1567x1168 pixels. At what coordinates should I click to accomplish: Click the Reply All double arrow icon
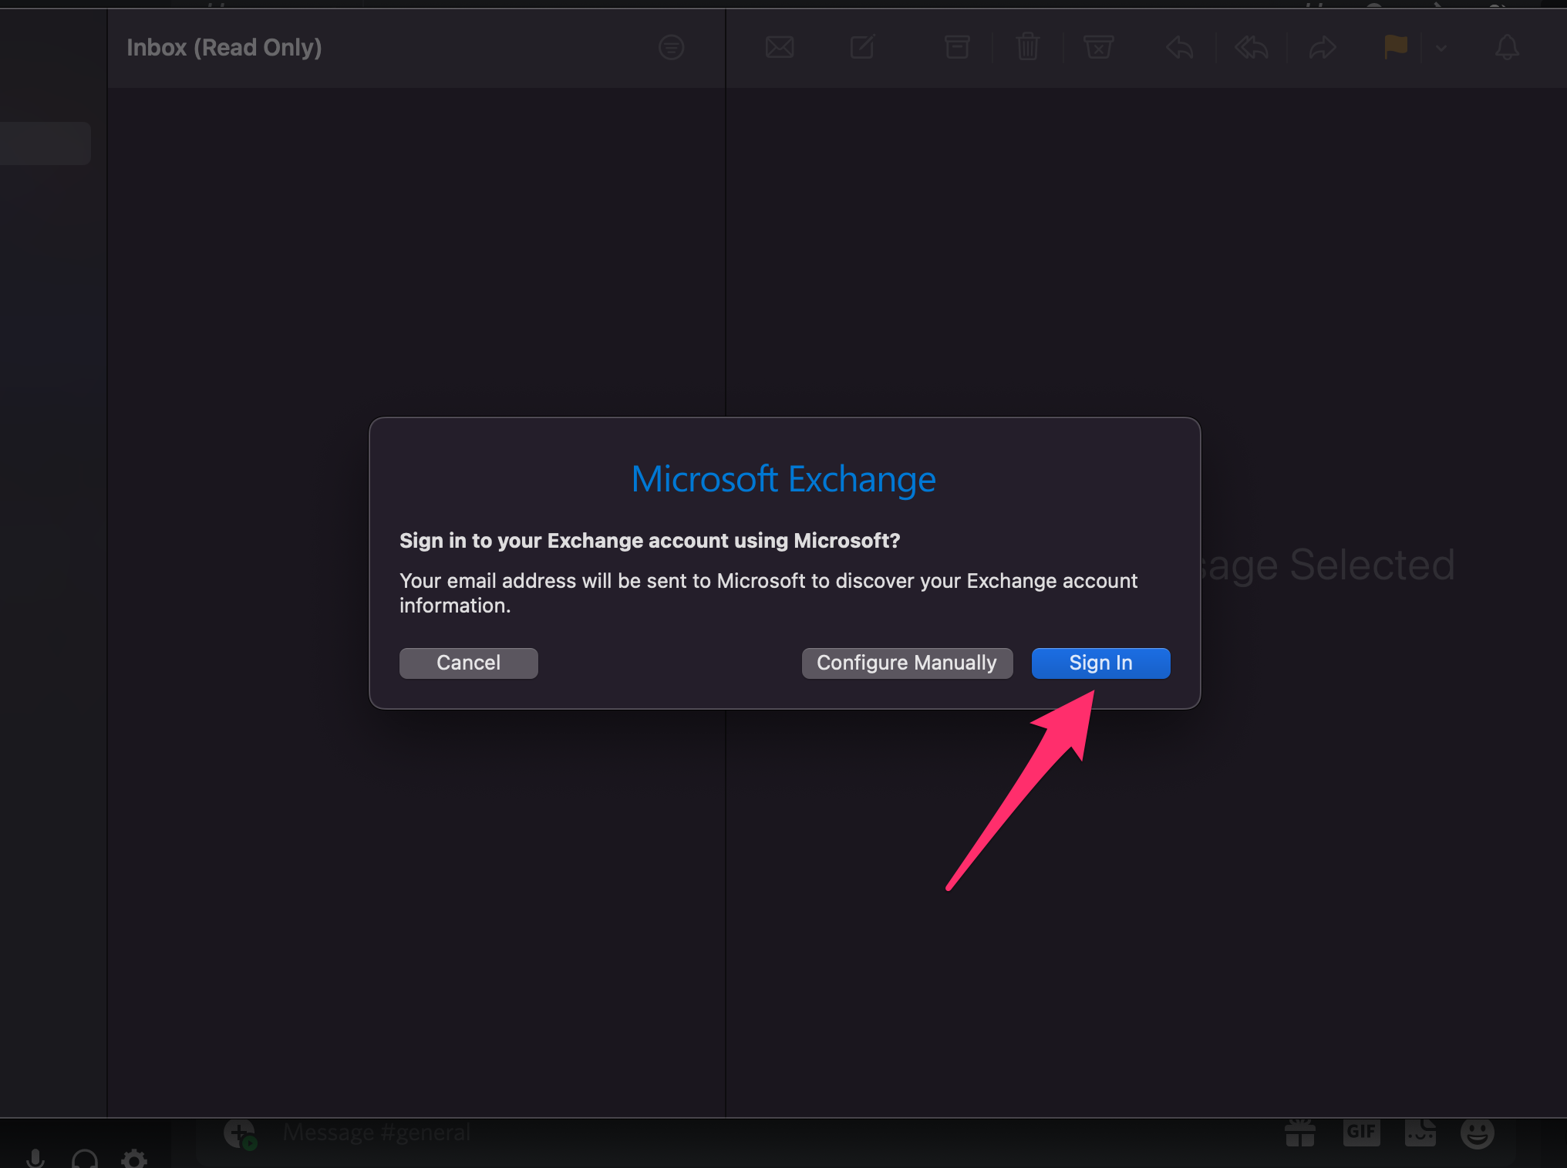click(1251, 48)
